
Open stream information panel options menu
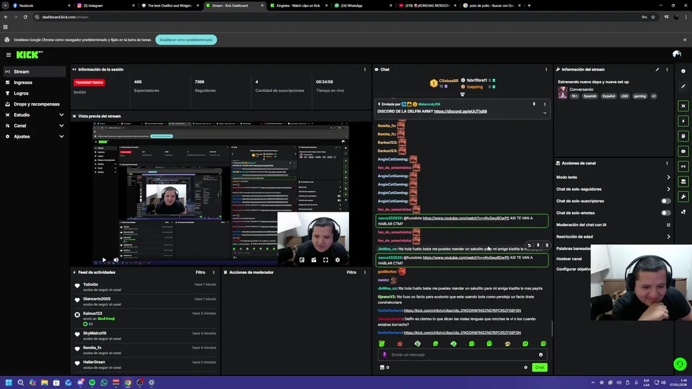pyautogui.click(x=667, y=69)
